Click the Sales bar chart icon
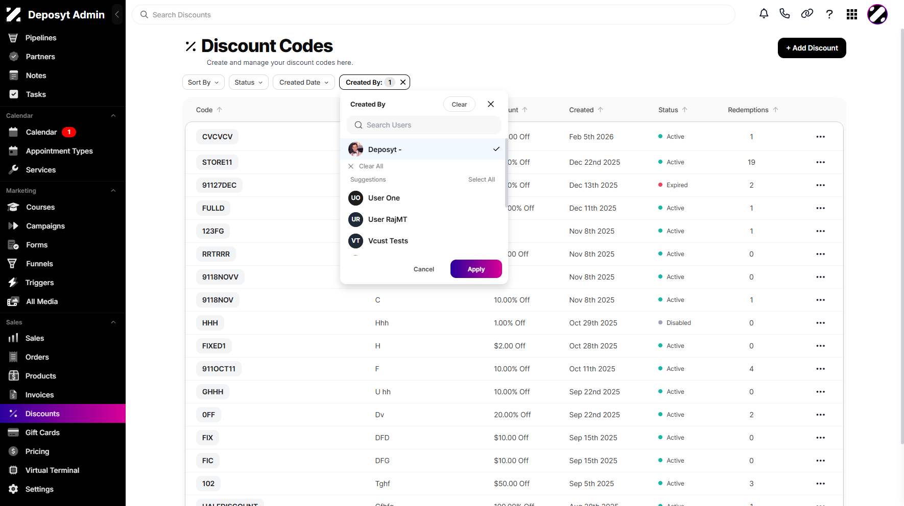The image size is (904, 506). click(13, 338)
